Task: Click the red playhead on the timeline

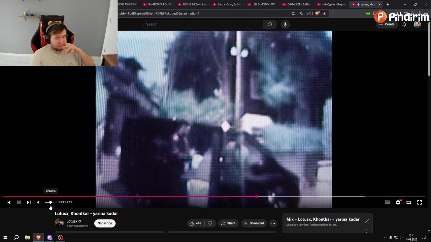Action: click(257, 197)
